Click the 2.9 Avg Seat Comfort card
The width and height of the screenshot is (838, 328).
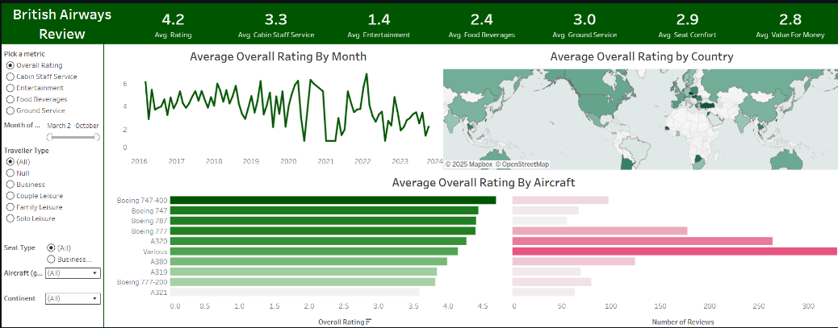pos(687,25)
